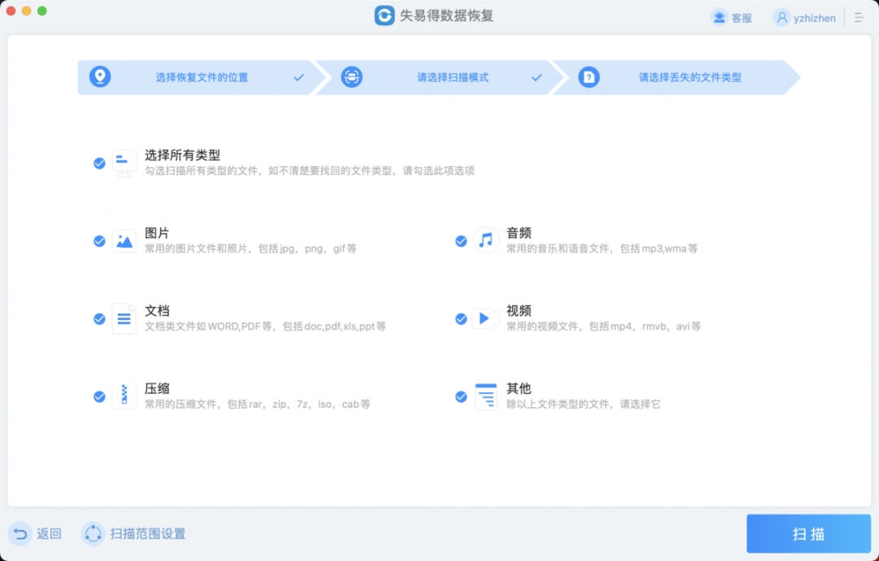Click the 其他 other files icon
The height and width of the screenshot is (561, 879).
[x=486, y=397]
